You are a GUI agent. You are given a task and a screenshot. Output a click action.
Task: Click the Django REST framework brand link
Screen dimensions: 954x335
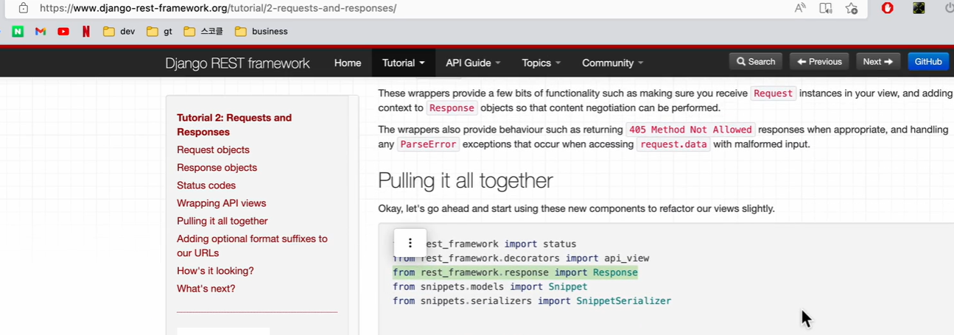pyautogui.click(x=237, y=63)
